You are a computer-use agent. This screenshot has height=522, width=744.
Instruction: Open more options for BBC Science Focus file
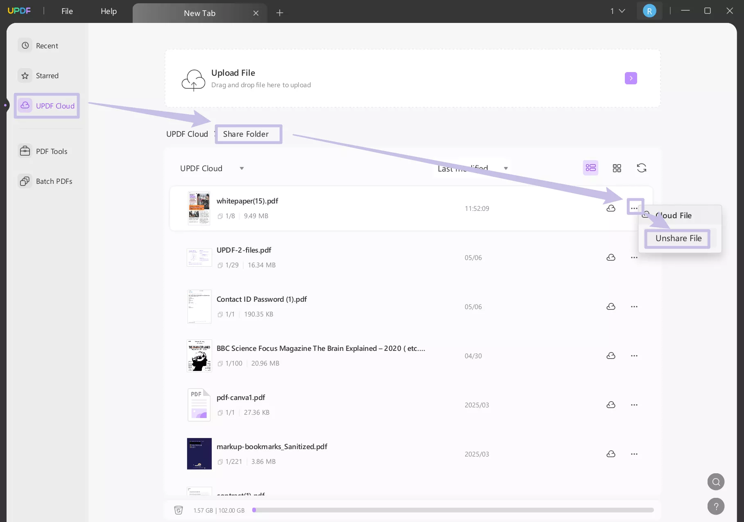coord(634,356)
